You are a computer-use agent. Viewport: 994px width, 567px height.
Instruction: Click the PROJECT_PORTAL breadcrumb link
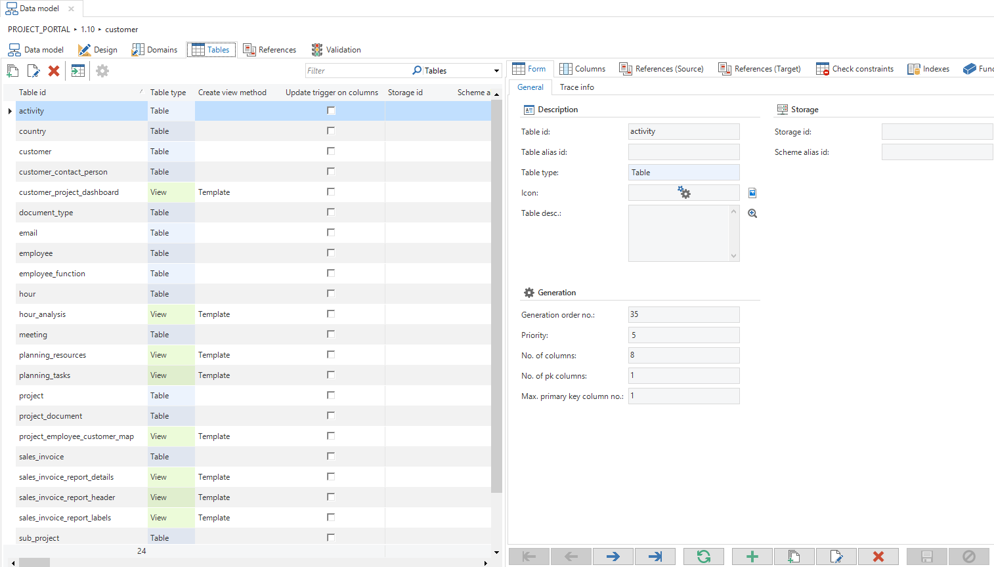click(x=39, y=30)
